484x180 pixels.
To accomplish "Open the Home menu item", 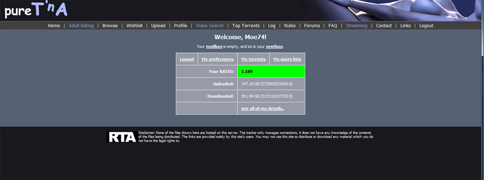I will tap(54, 26).
